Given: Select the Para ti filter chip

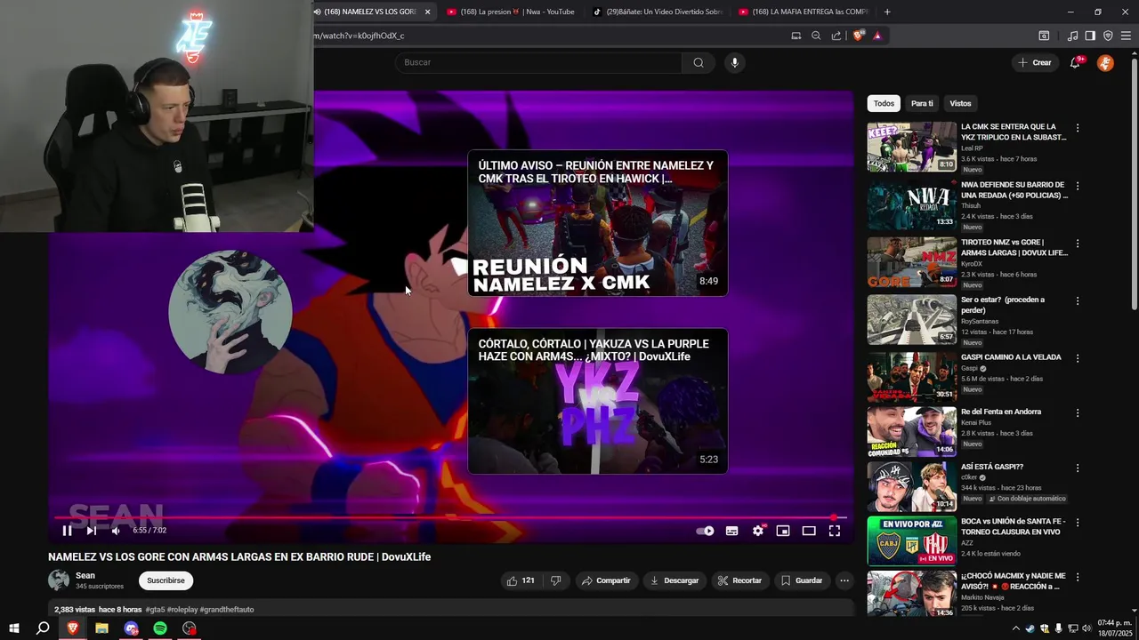Looking at the screenshot, I should 922,103.
